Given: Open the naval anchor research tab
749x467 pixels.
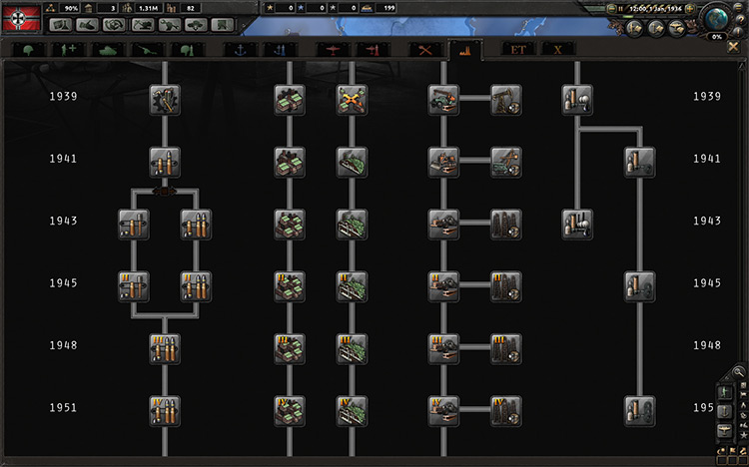Looking at the screenshot, I should pyautogui.click(x=240, y=50).
